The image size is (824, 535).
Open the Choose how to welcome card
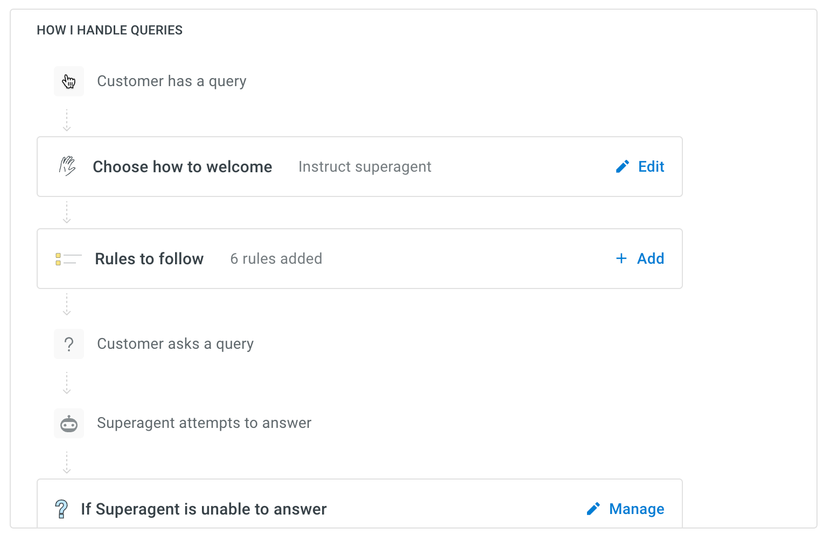pyautogui.click(x=360, y=167)
